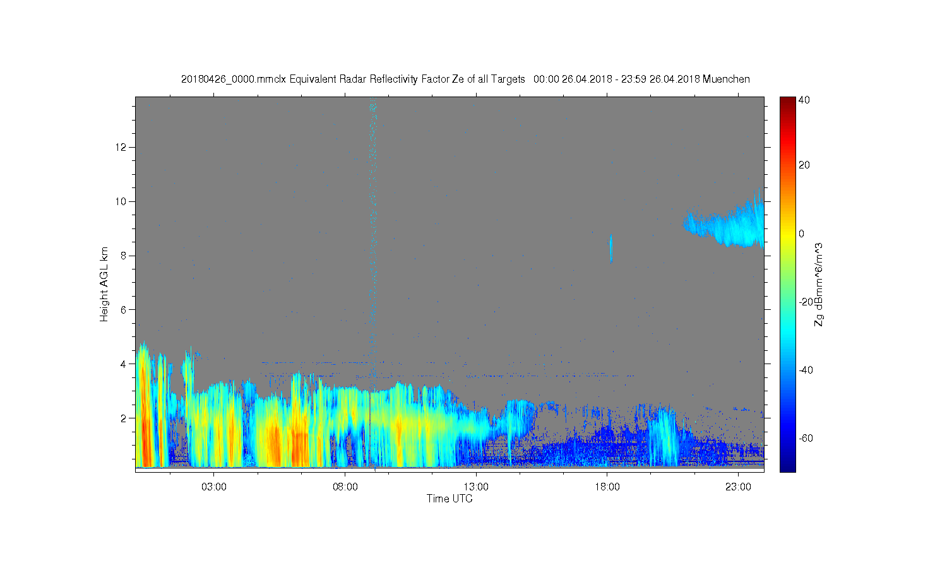Click the '13:00' time tick label
Viewport: 947px width, 568px height.
point(476,487)
